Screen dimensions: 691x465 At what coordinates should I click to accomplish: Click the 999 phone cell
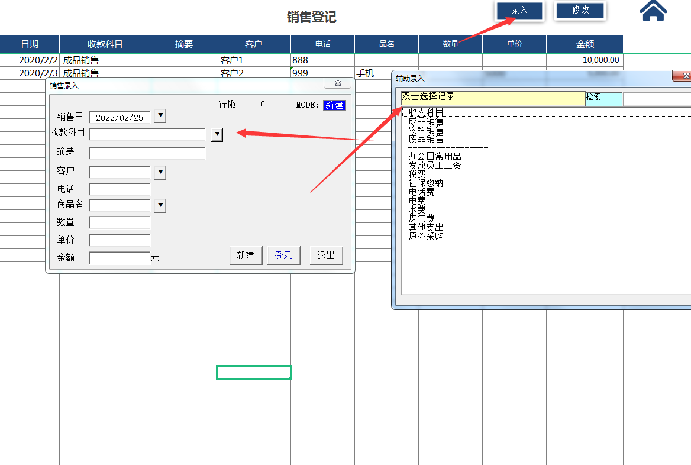click(322, 73)
